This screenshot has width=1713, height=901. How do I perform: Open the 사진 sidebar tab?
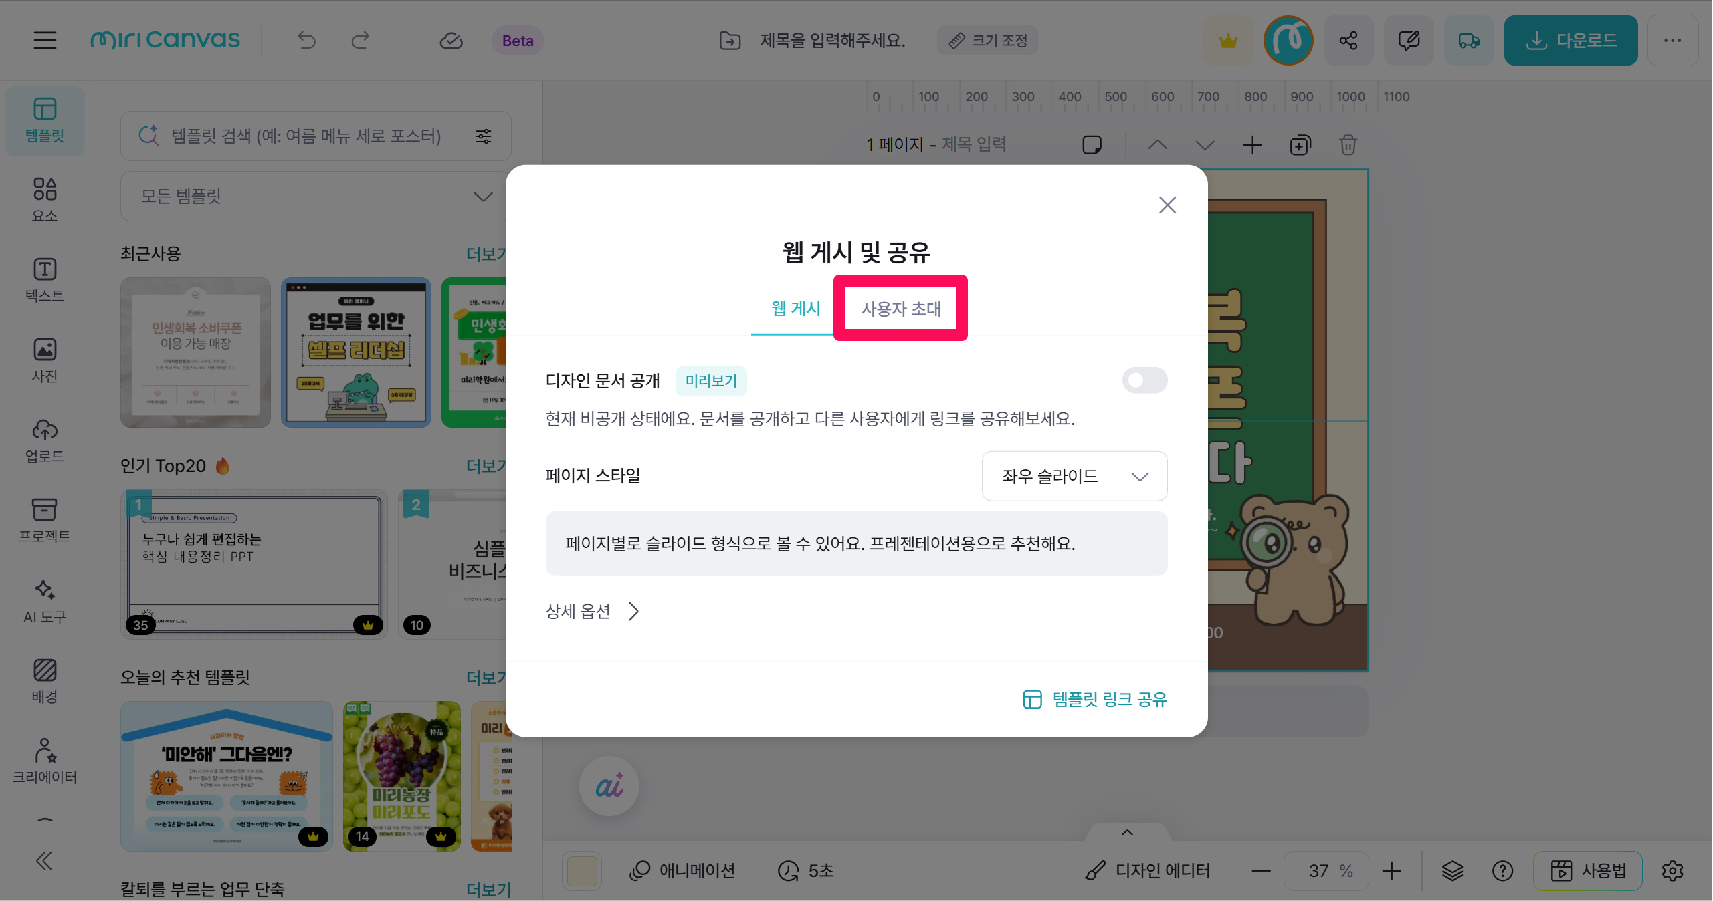click(x=45, y=360)
